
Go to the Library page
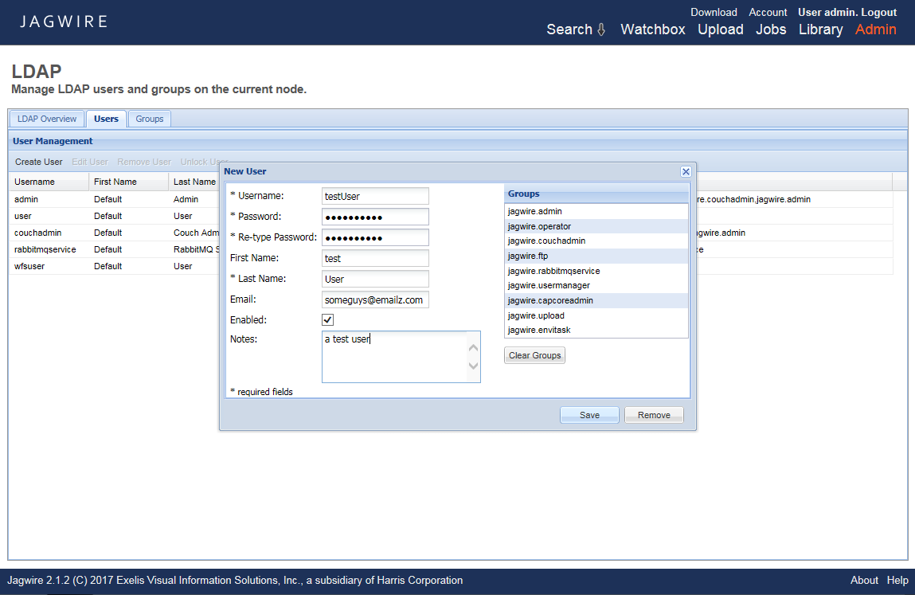(x=820, y=29)
